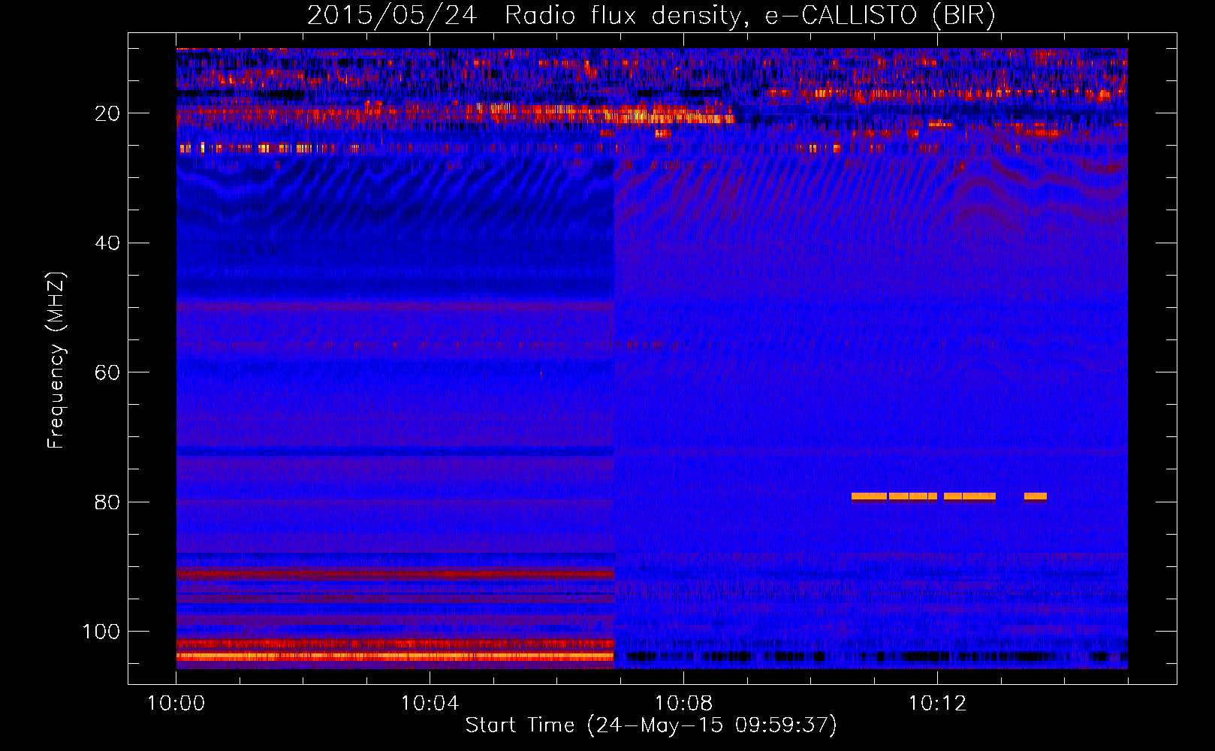Click the "Start Time (24-May-15 09:59:37)" label
The image size is (1215, 751).
tap(650, 725)
